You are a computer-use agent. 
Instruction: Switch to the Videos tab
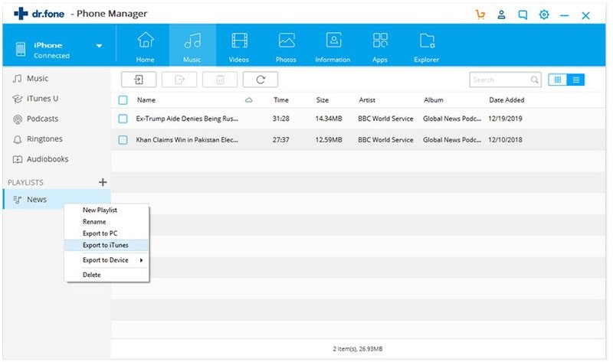click(239, 47)
